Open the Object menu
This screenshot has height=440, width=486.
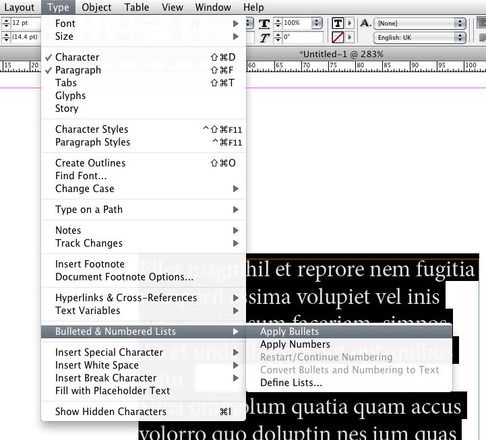(x=96, y=7)
